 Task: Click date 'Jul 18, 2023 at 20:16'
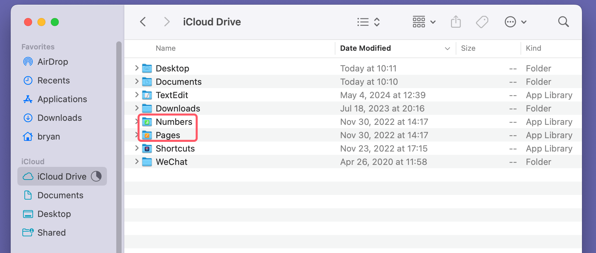(x=383, y=108)
